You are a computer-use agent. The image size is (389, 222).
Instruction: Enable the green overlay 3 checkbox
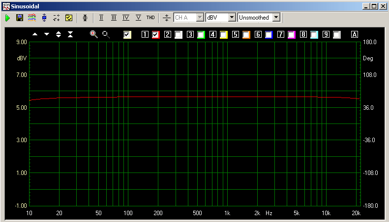[201, 35]
